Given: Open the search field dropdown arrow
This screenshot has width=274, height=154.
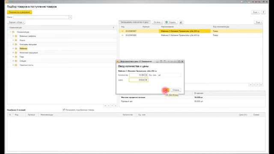Looking at the screenshot, I should click(70, 17).
